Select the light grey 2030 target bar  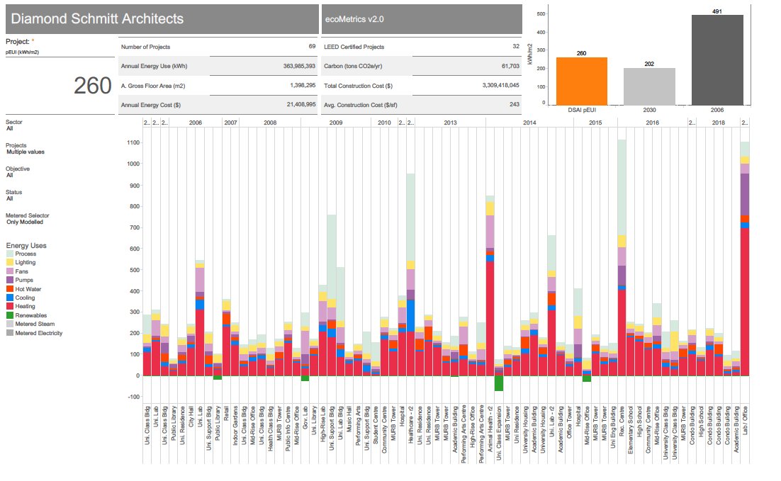click(x=649, y=86)
